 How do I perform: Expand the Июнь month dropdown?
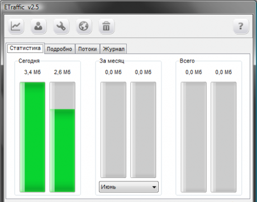click(x=128, y=187)
